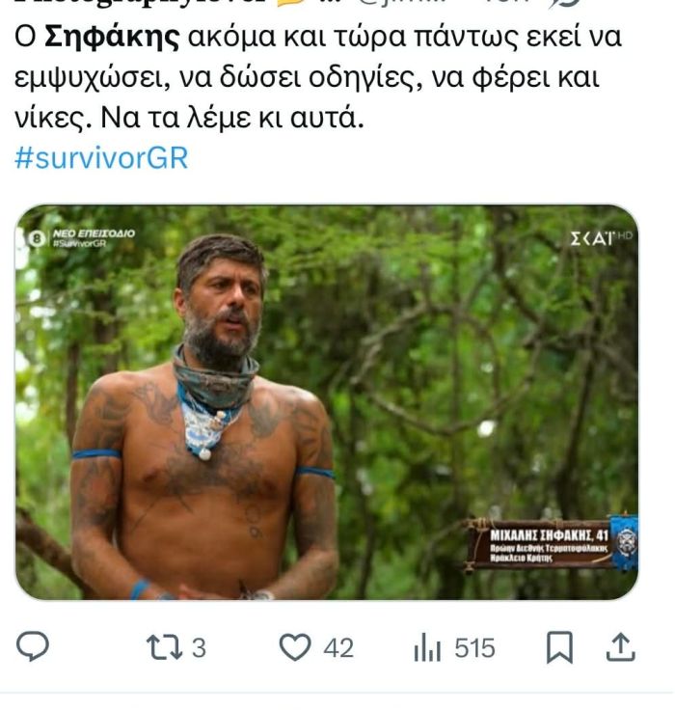Open the tweet by clicking its body text
The height and width of the screenshot is (710, 675).
pos(318,77)
